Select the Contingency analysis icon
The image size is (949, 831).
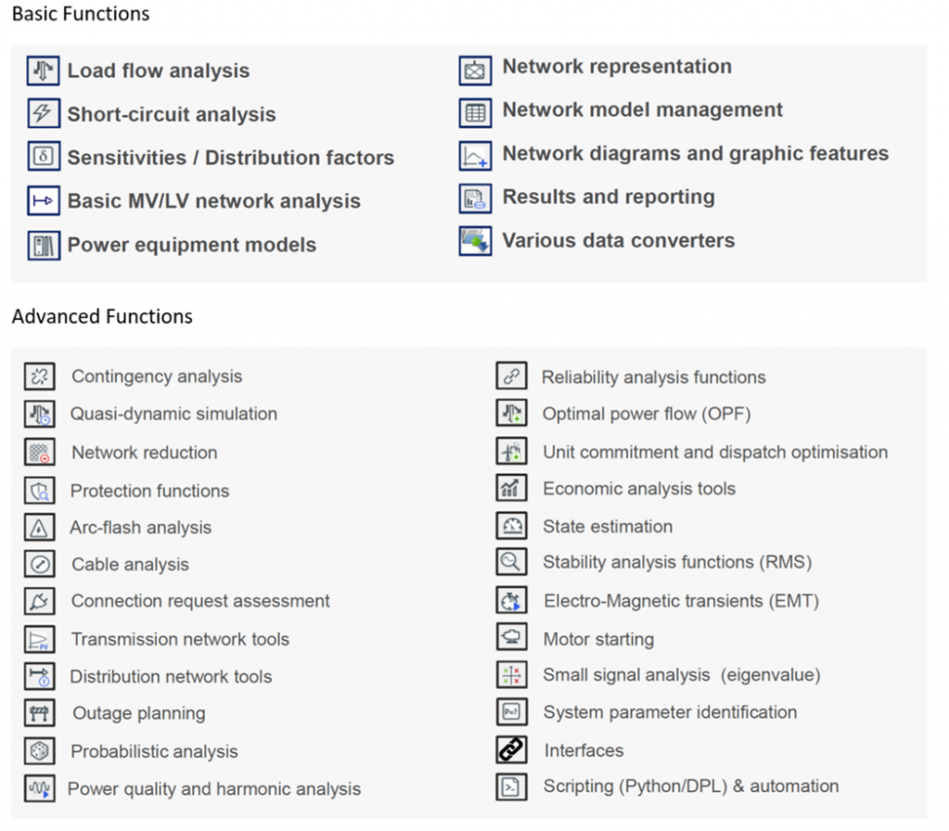[x=40, y=376]
